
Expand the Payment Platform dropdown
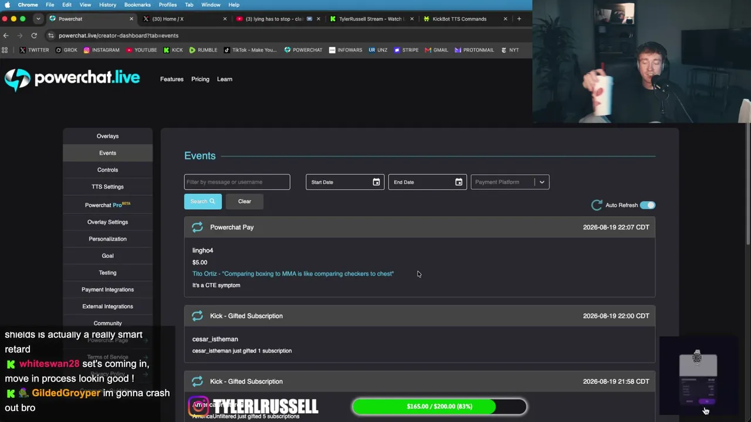tap(510, 182)
